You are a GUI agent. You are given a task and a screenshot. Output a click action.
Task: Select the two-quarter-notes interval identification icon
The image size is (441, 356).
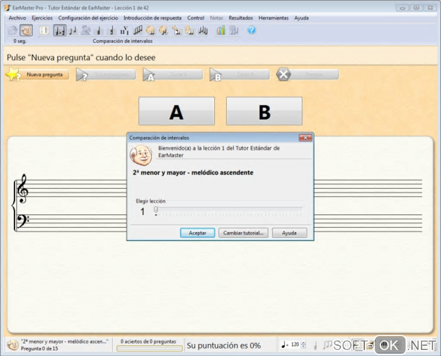click(x=73, y=30)
